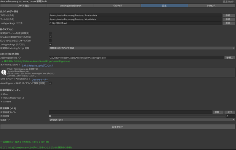The height and width of the screenshot is (150, 236).
Task: Open the ライセンス tab
Action: 211,6
